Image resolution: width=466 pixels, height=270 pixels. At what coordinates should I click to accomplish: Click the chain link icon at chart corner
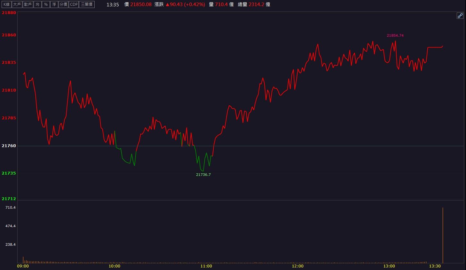[460, 16]
